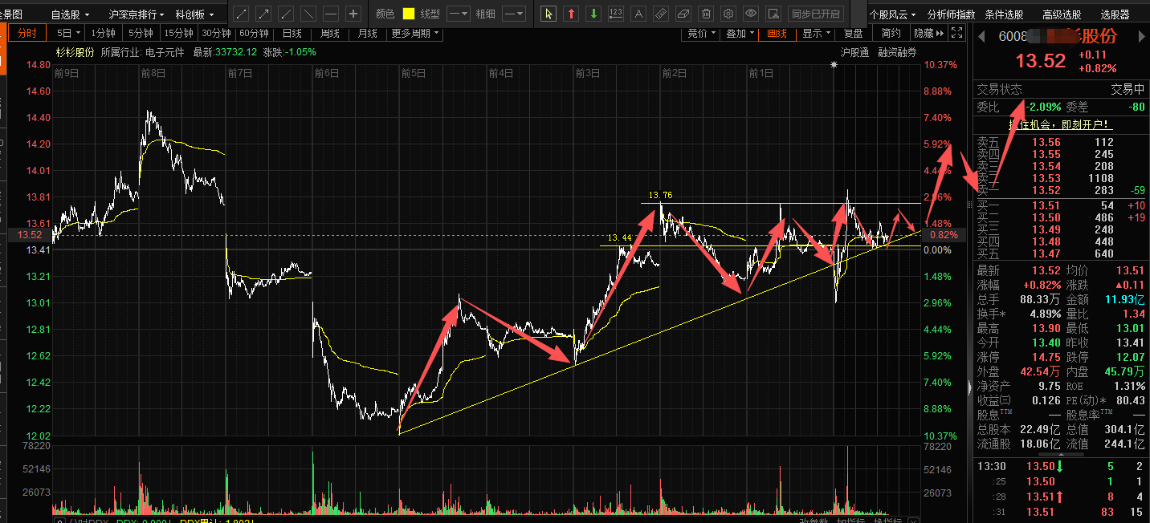Go to previous stock with left arrow

pyautogui.click(x=981, y=36)
